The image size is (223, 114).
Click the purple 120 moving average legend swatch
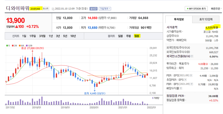[27, 46]
